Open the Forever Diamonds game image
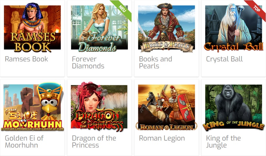The height and width of the screenshot is (156, 266). 99,27
